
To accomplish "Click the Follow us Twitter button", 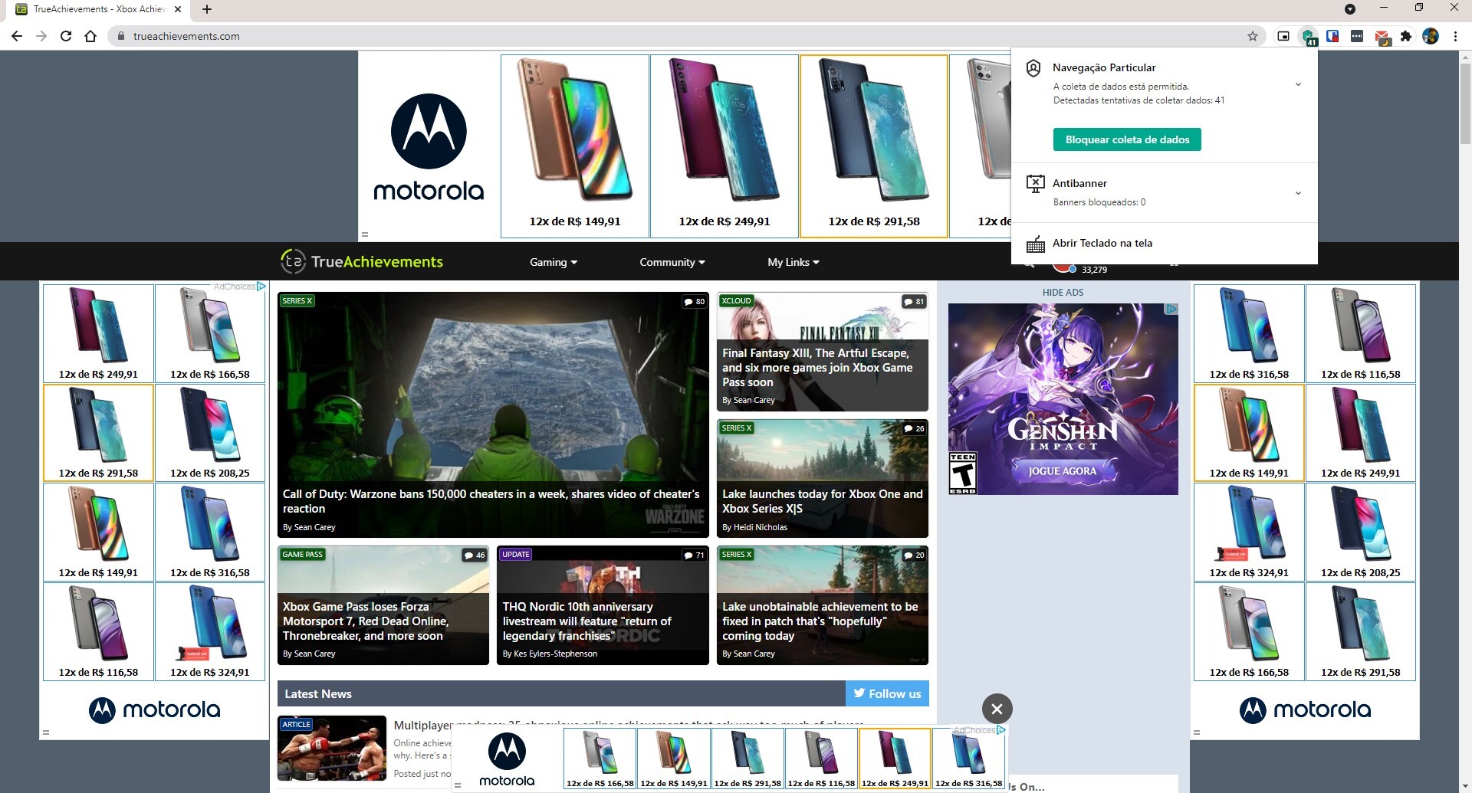I will (887, 693).
